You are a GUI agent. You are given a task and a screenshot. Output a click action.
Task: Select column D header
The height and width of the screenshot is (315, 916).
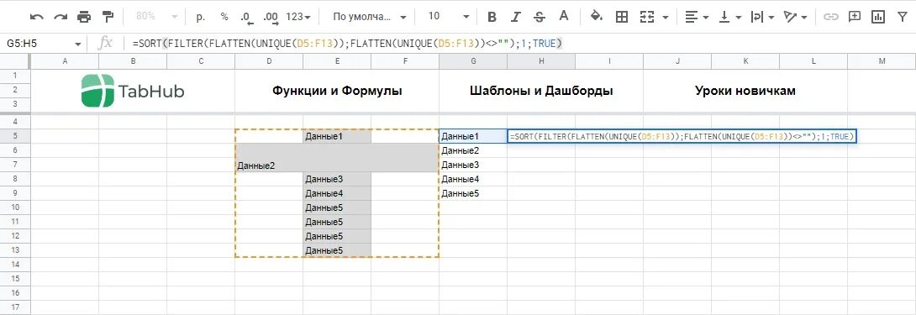pos(269,61)
